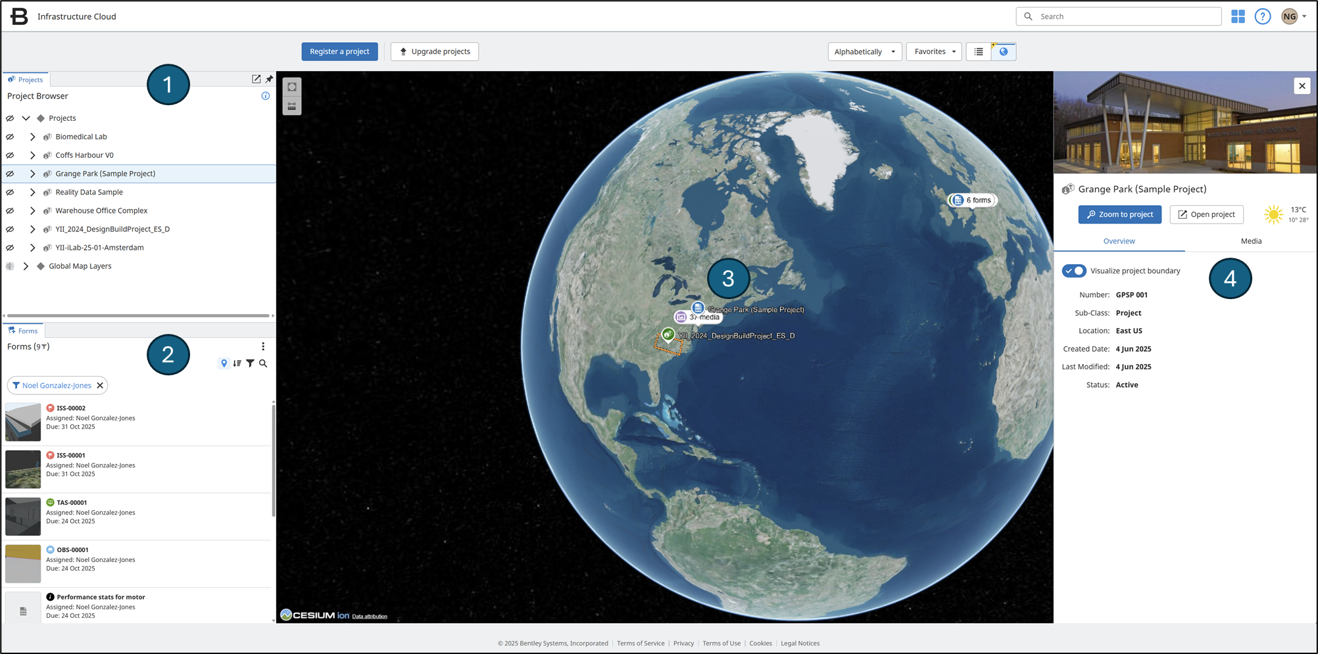Screen dimensions: 1318x654
Task: Toggle visibility of Biomedical Lab project
Action: coord(9,136)
